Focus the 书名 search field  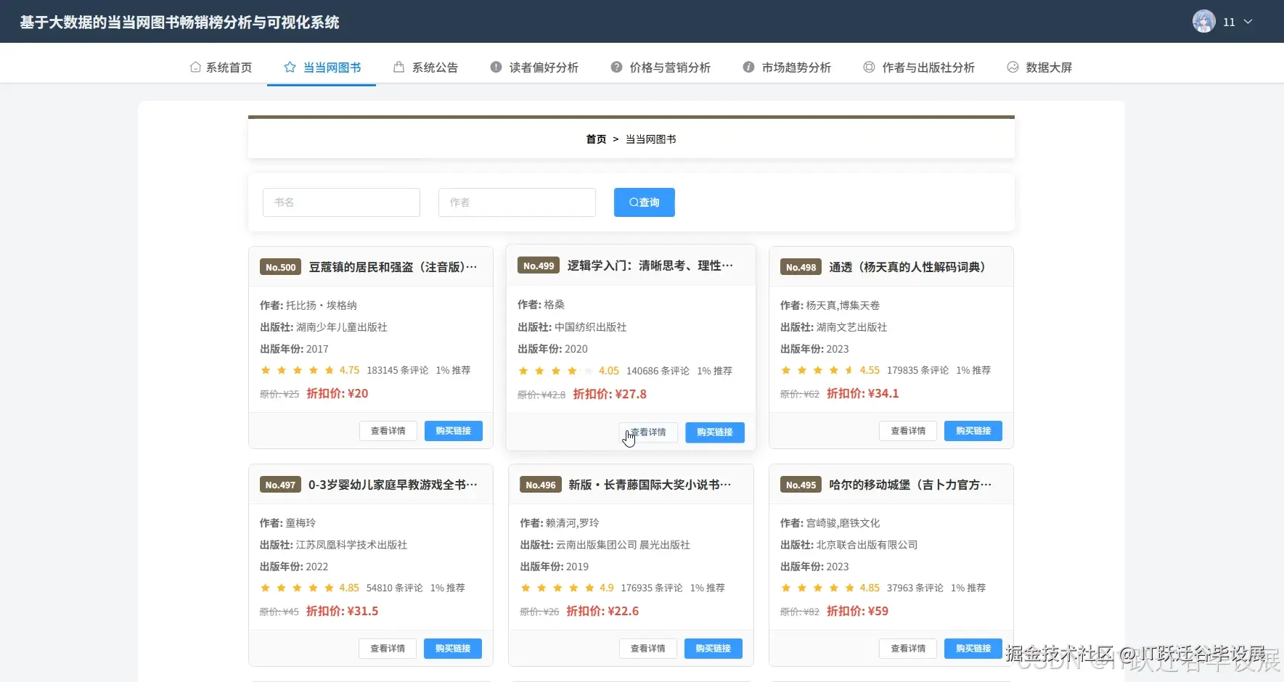(x=341, y=202)
